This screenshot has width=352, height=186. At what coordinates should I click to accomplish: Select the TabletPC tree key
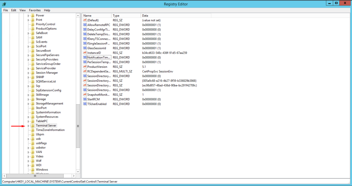[x=42, y=121]
